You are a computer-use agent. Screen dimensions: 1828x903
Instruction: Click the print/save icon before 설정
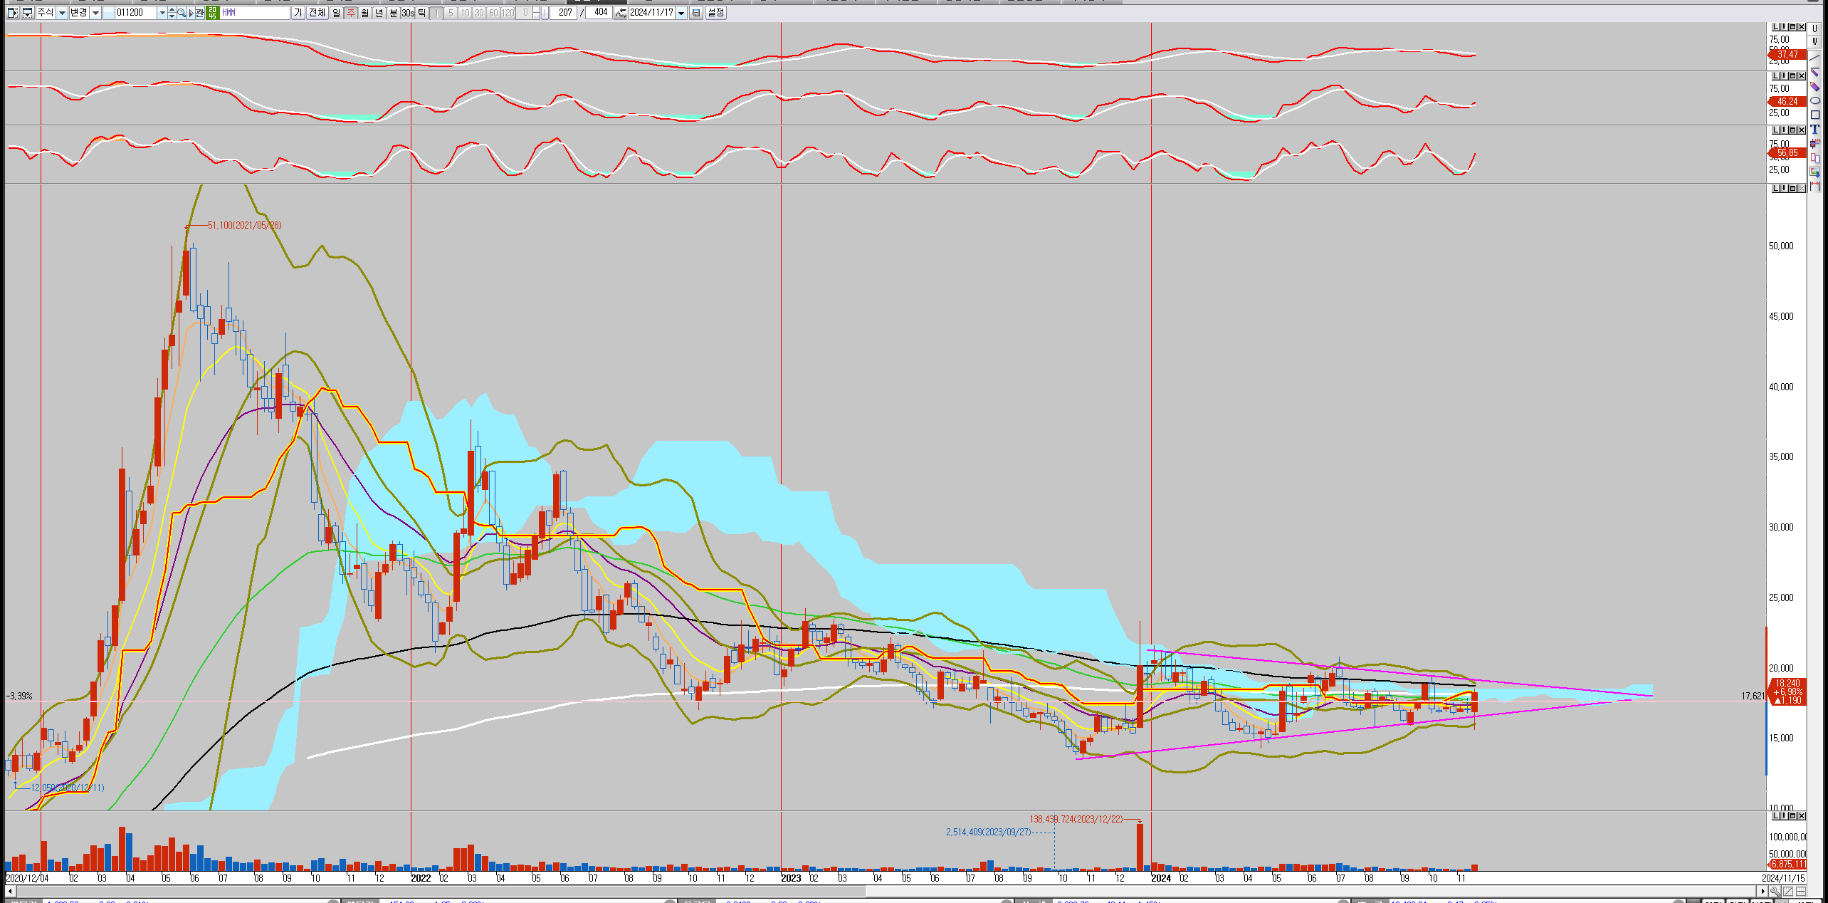click(695, 13)
